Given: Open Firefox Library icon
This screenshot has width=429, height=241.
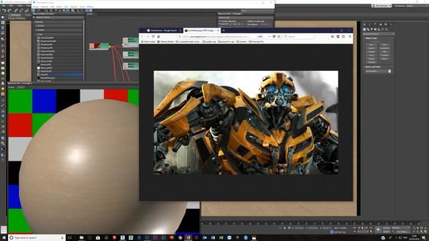Looking at the screenshot, I should pos(332,36).
